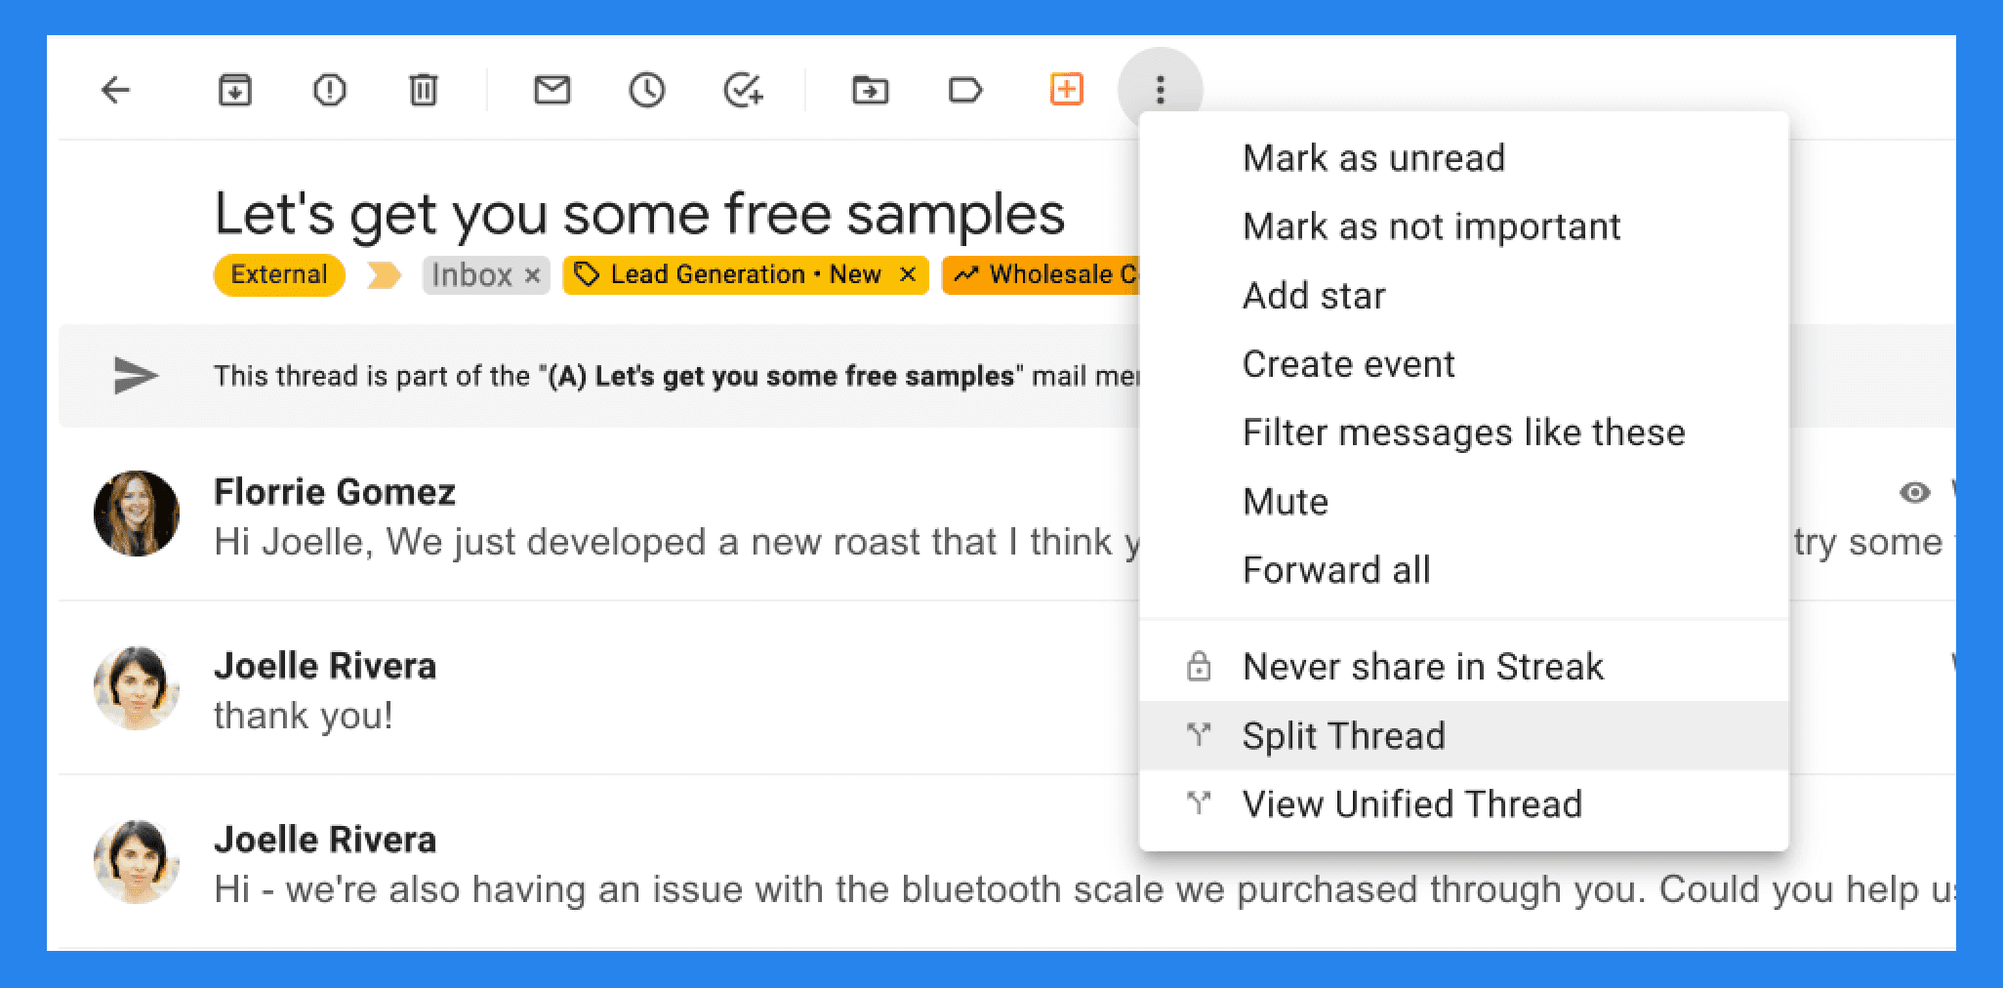Add thread to tasks
The width and height of the screenshot is (2003, 988).
pos(743,91)
